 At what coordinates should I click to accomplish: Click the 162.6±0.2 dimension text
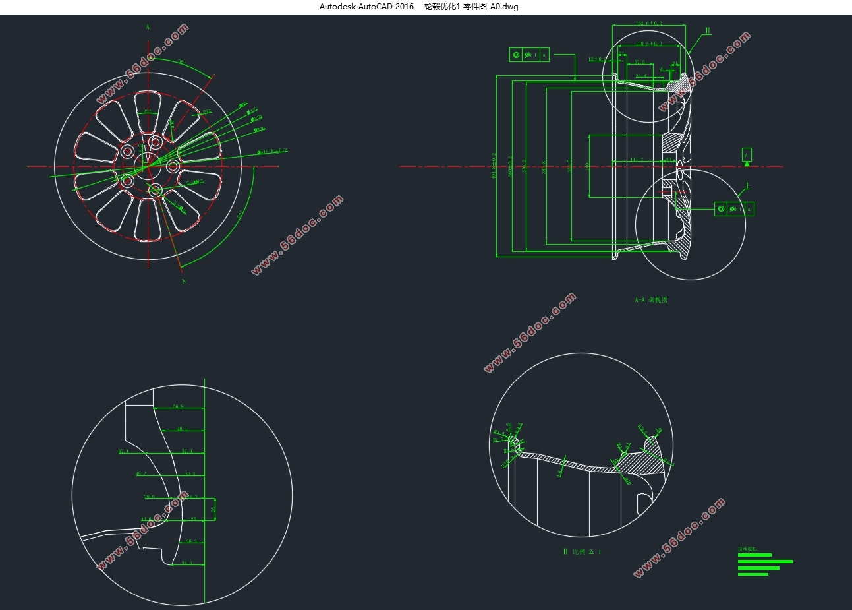pos(649,23)
